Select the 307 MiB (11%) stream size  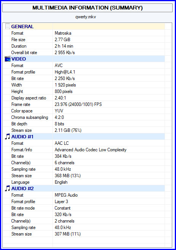(x=68, y=234)
